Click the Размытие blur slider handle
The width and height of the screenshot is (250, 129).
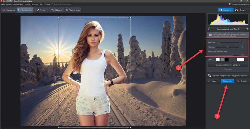[219, 43]
